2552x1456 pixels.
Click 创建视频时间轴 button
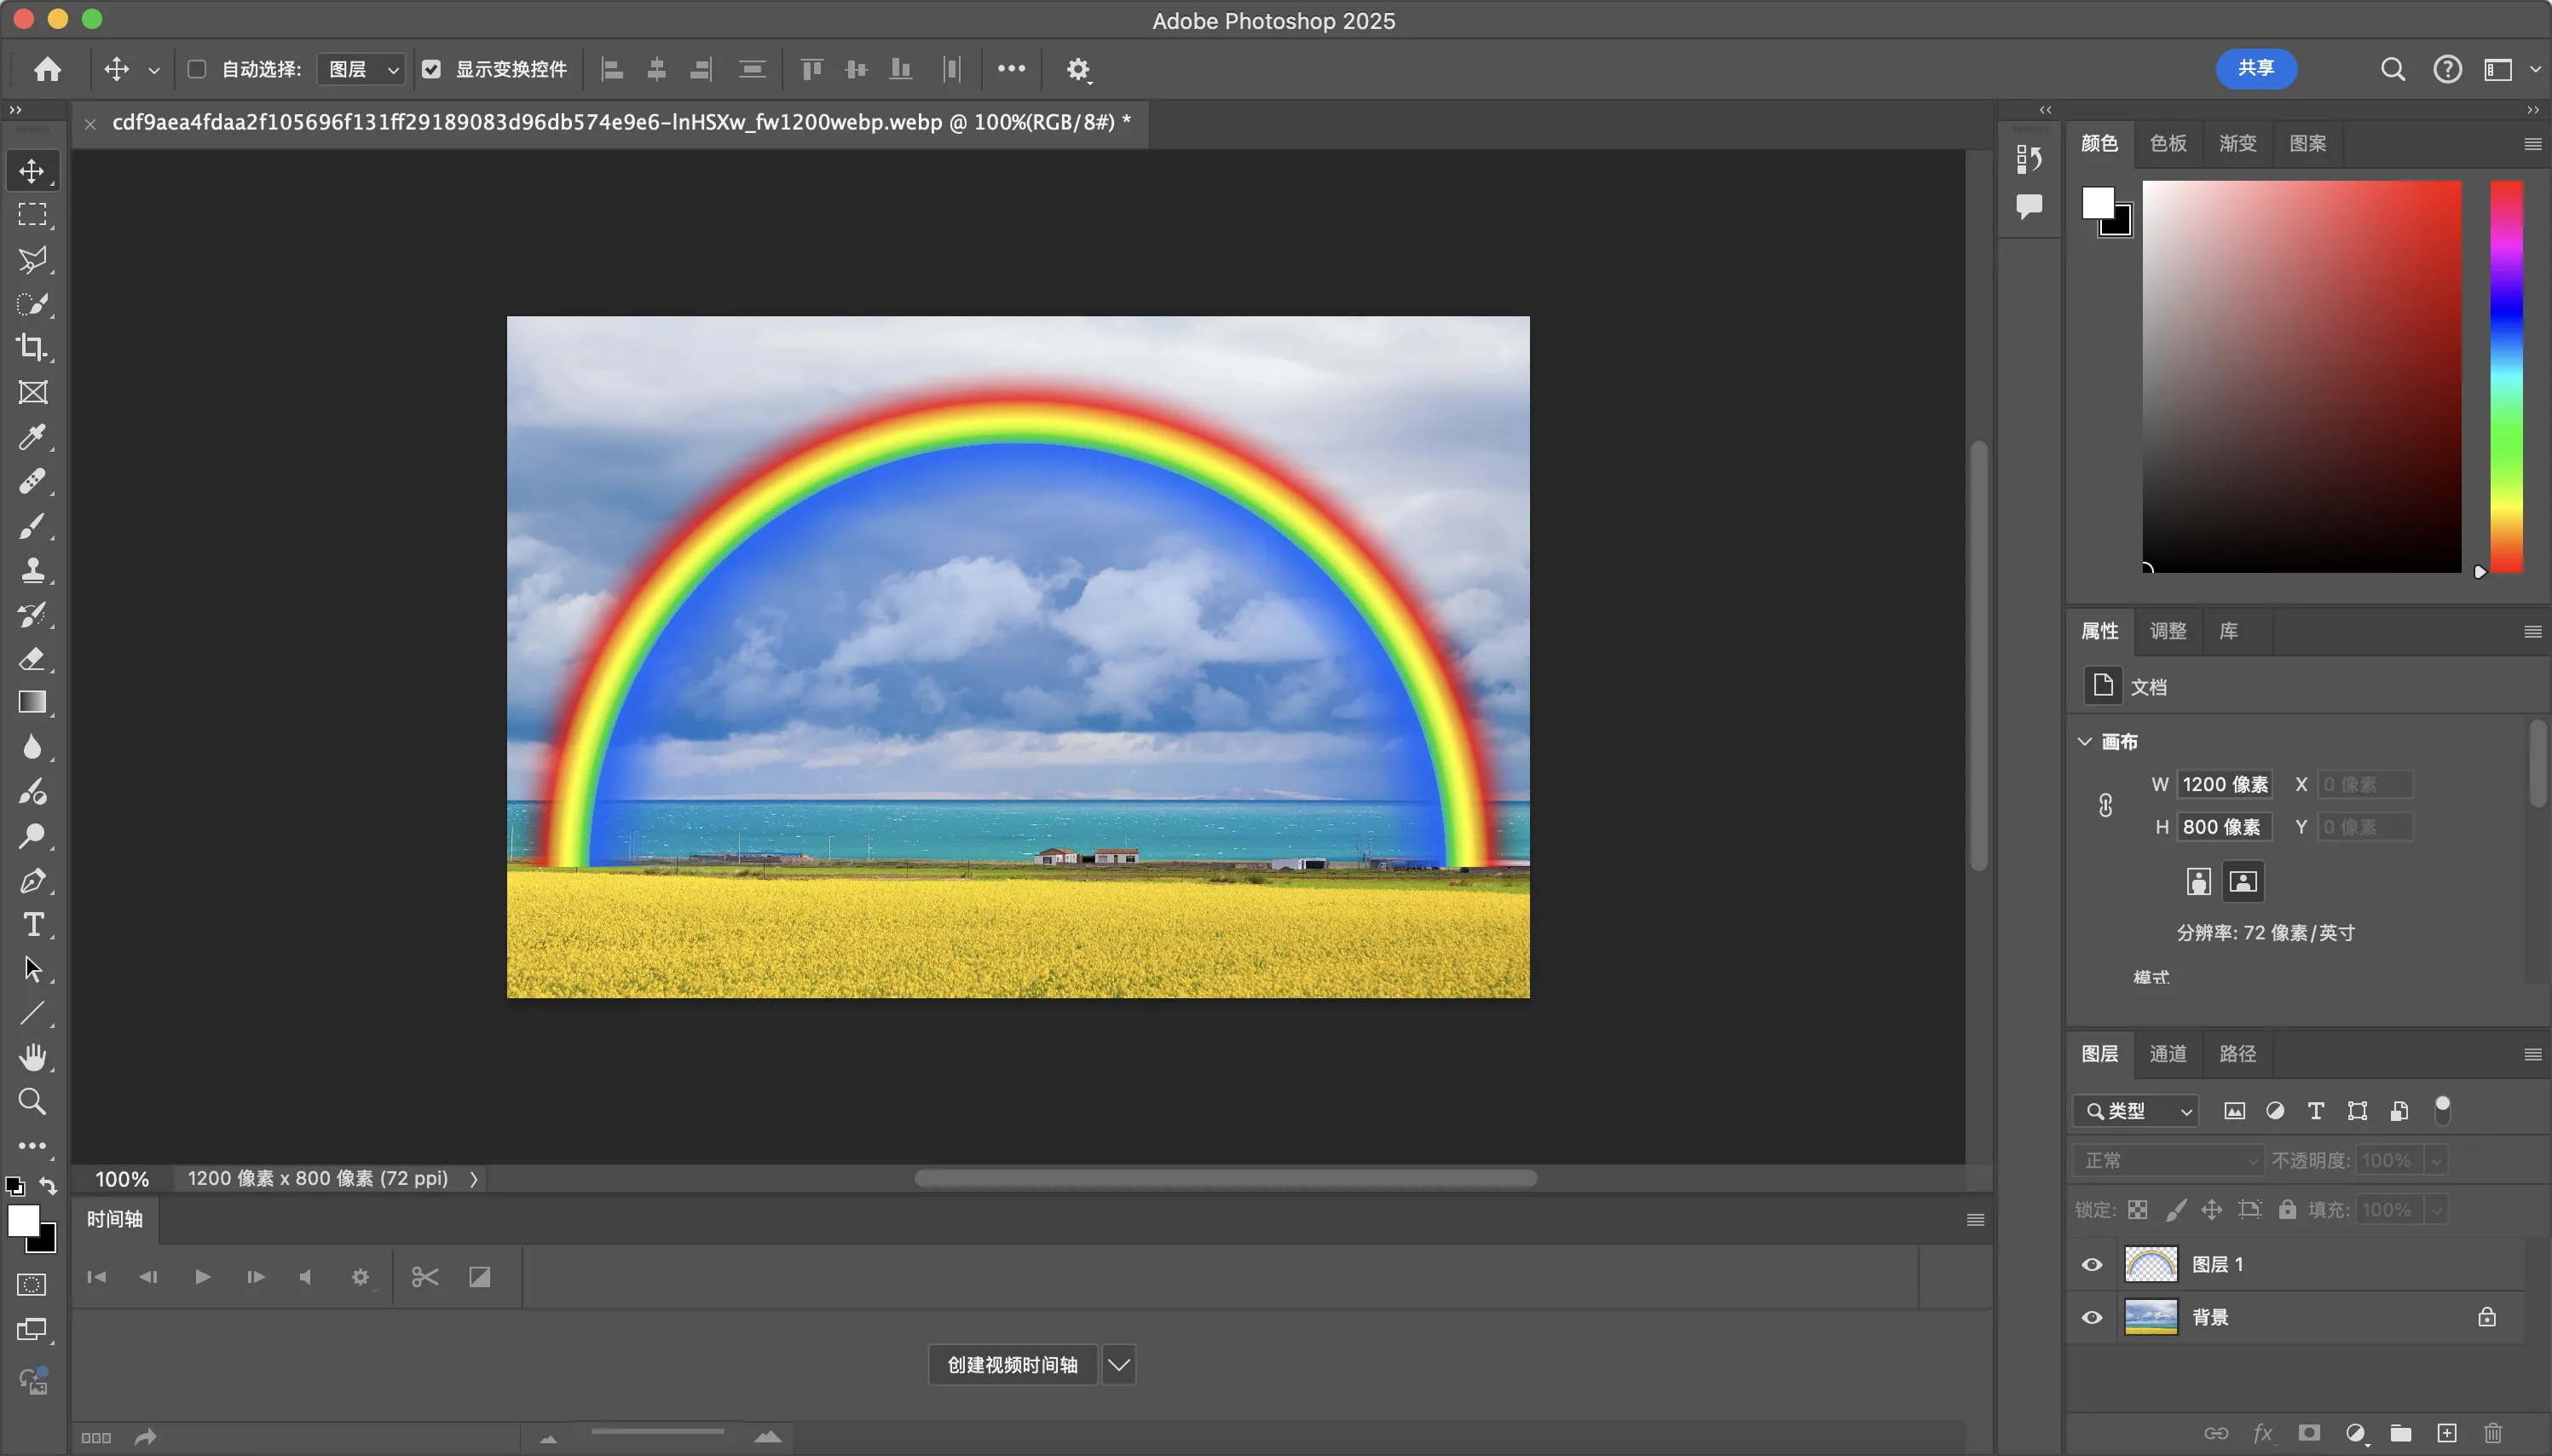pos(1012,1364)
